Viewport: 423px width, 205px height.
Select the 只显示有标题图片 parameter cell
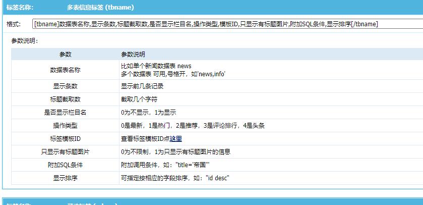pyautogui.click(x=65, y=151)
